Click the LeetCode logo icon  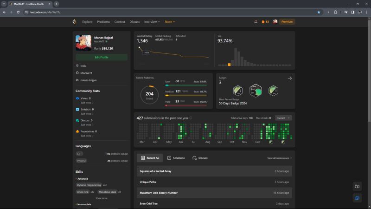74,21
